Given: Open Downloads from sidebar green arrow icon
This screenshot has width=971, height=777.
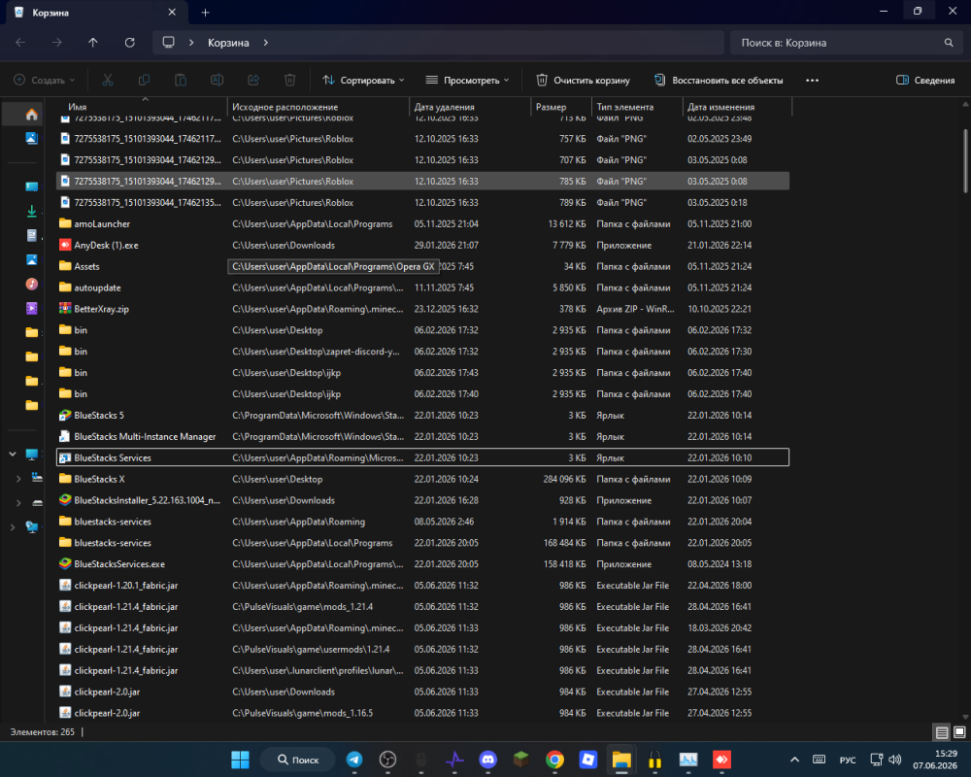Looking at the screenshot, I should [x=32, y=212].
